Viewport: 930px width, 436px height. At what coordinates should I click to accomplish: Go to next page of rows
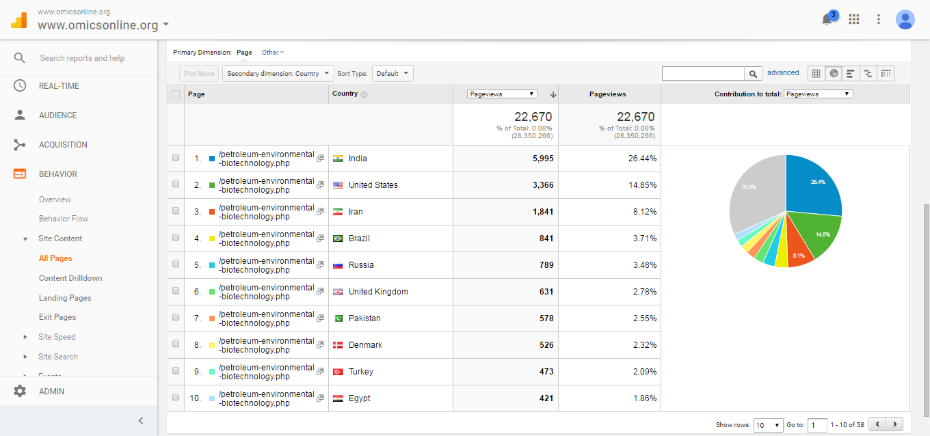pos(894,424)
